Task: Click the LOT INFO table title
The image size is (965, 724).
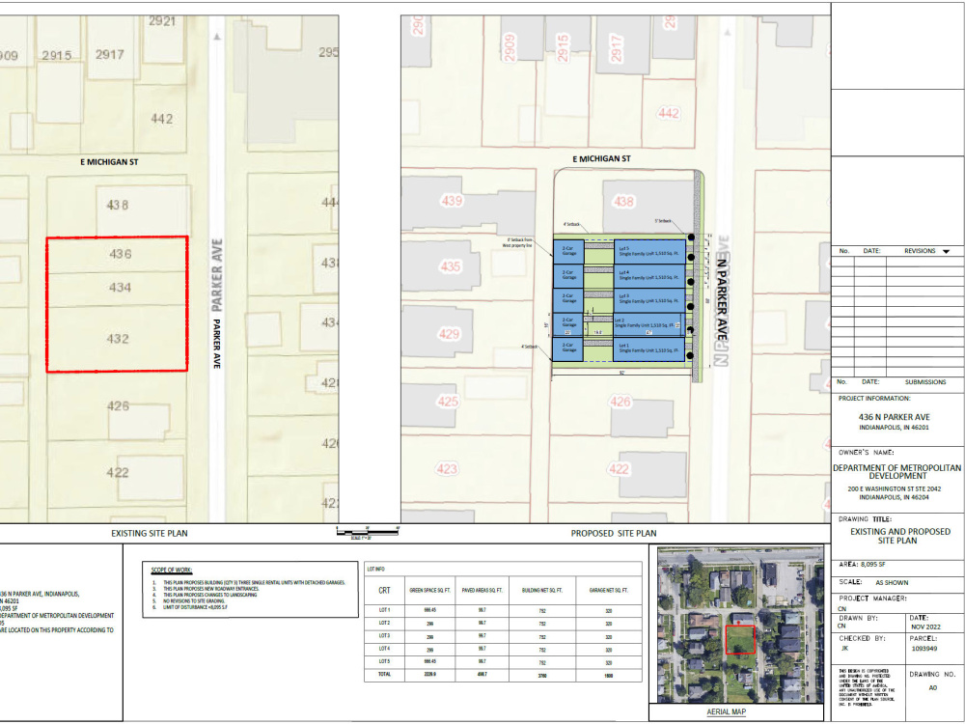Action: (376, 569)
